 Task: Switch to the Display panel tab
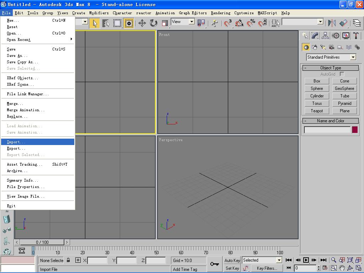click(346, 36)
